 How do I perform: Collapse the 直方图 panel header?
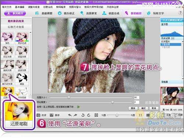point(172,25)
